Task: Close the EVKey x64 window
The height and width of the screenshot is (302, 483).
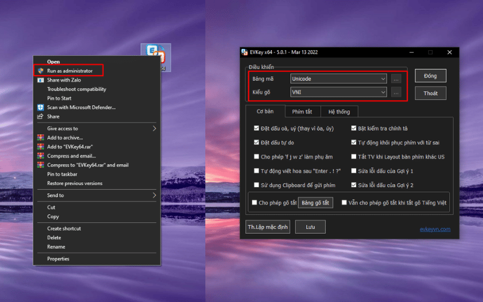Action: 449,53
